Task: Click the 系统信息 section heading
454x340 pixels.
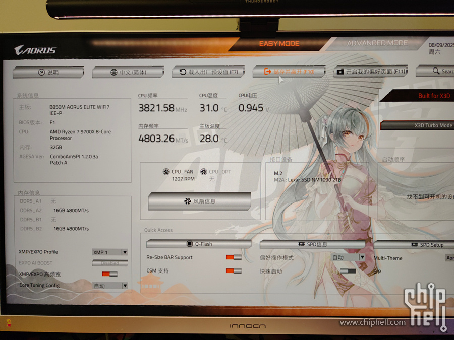Action: coord(28,95)
